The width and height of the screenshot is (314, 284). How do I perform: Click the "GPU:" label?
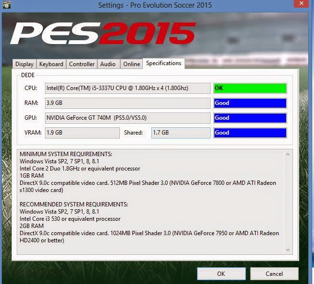point(31,118)
